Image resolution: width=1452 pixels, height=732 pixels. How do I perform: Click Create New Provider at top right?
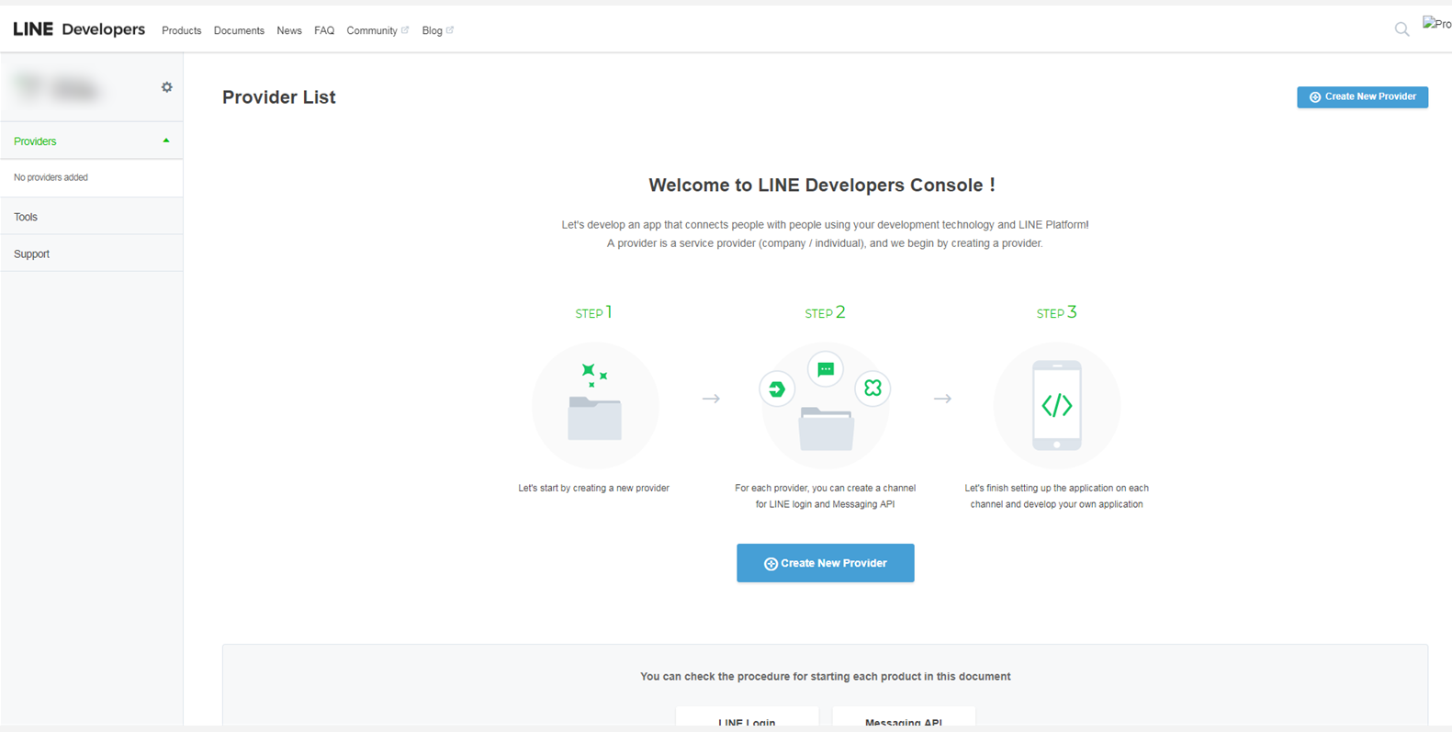tap(1362, 96)
